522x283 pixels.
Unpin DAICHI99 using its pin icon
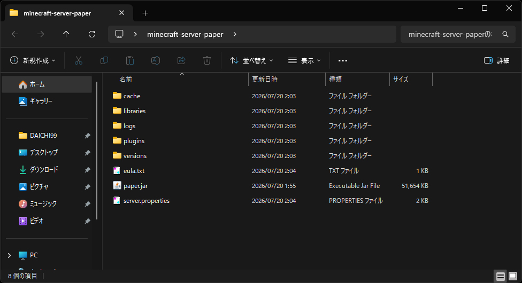coord(87,135)
